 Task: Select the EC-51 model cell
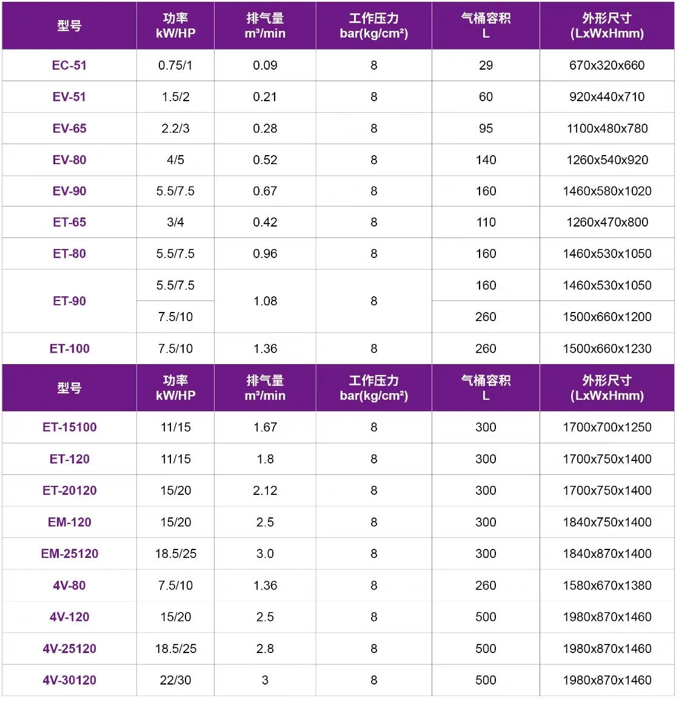pyautogui.click(x=69, y=65)
